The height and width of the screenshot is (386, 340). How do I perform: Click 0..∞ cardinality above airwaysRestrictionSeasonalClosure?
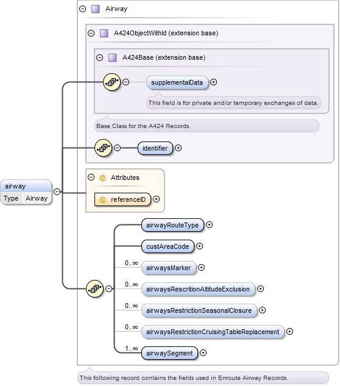pyautogui.click(x=132, y=306)
